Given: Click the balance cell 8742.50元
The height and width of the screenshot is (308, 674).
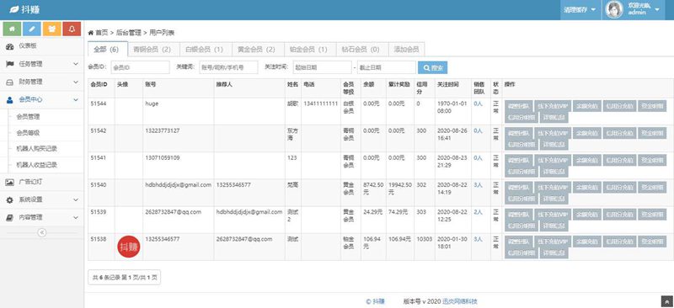Looking at the screenshot, I should click(373, 189).
